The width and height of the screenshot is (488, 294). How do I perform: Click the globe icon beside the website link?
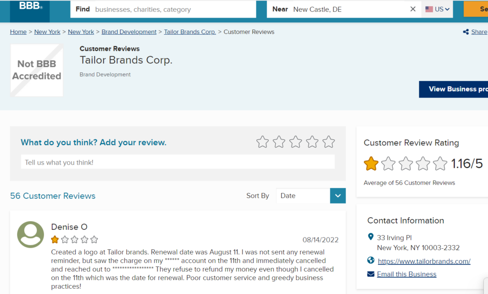click(x=371, y=260)
